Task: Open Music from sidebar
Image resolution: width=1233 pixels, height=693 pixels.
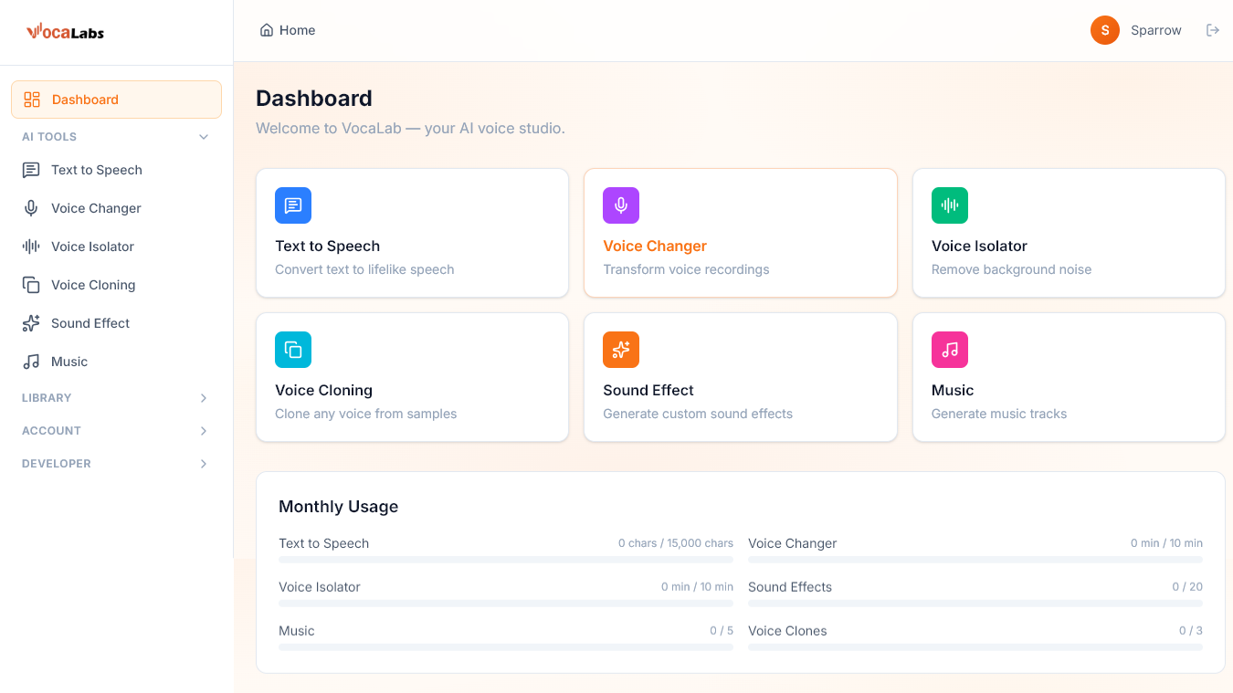Action: 116,362
